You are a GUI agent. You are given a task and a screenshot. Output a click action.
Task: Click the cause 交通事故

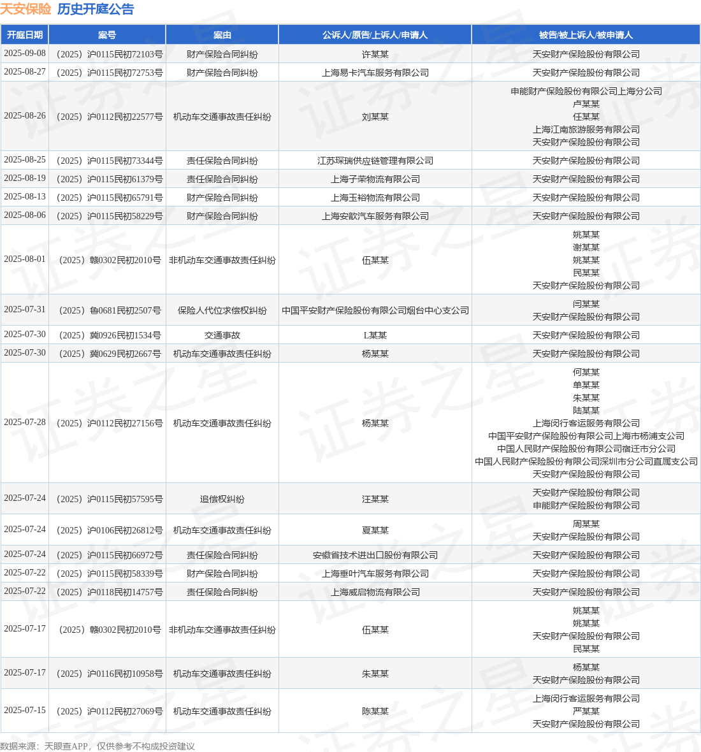click(x=222, y=335)
